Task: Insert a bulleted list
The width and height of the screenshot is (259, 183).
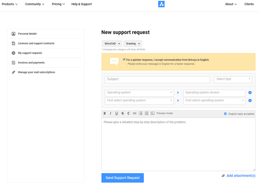Action: [141, 113]
